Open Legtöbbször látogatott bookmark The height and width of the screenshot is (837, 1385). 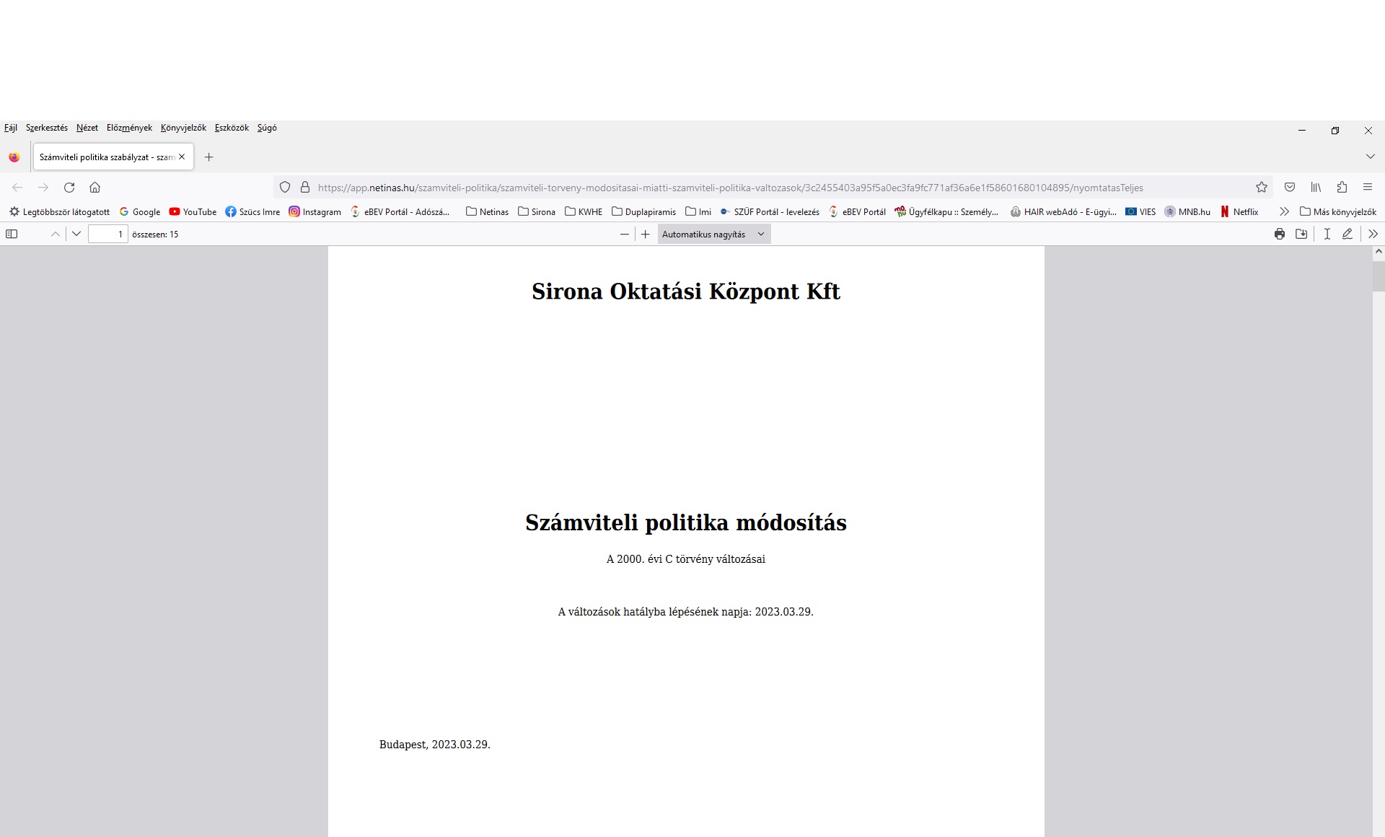pyautogui.click(x=59, y=211)
